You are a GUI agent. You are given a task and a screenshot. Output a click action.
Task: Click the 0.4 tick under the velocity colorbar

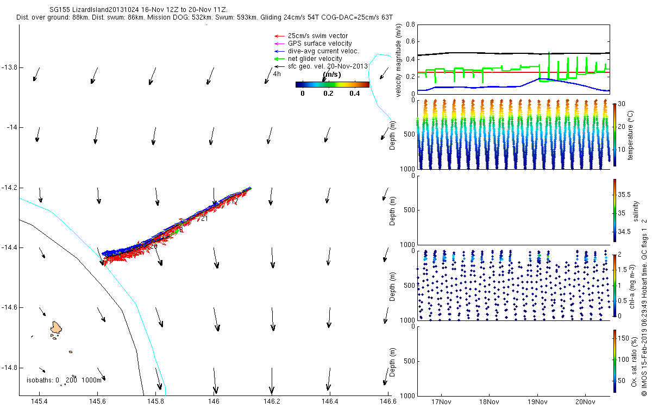[x=354, y=94]
